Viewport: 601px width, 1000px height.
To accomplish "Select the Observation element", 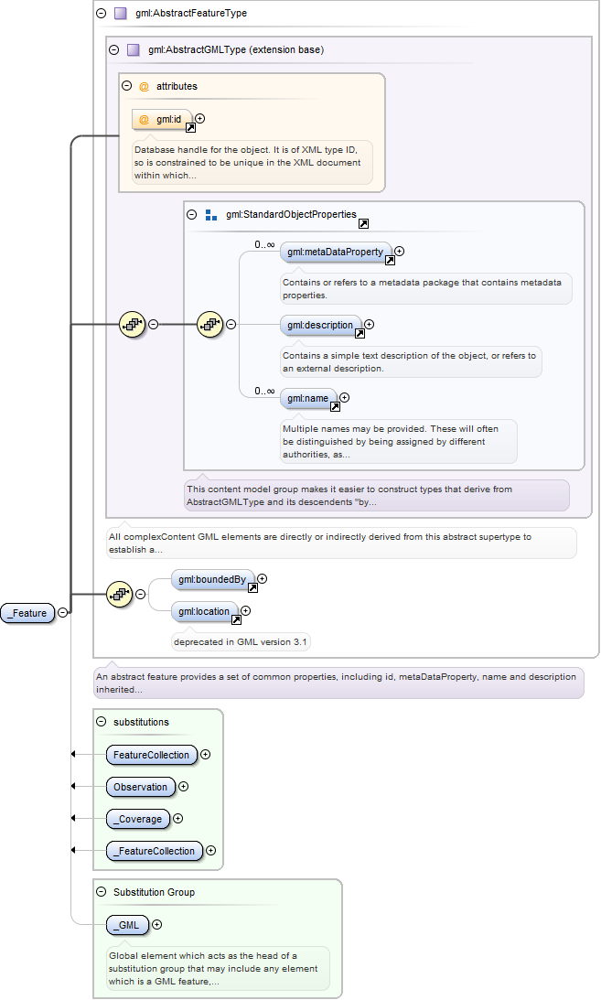I will [140, 787].
